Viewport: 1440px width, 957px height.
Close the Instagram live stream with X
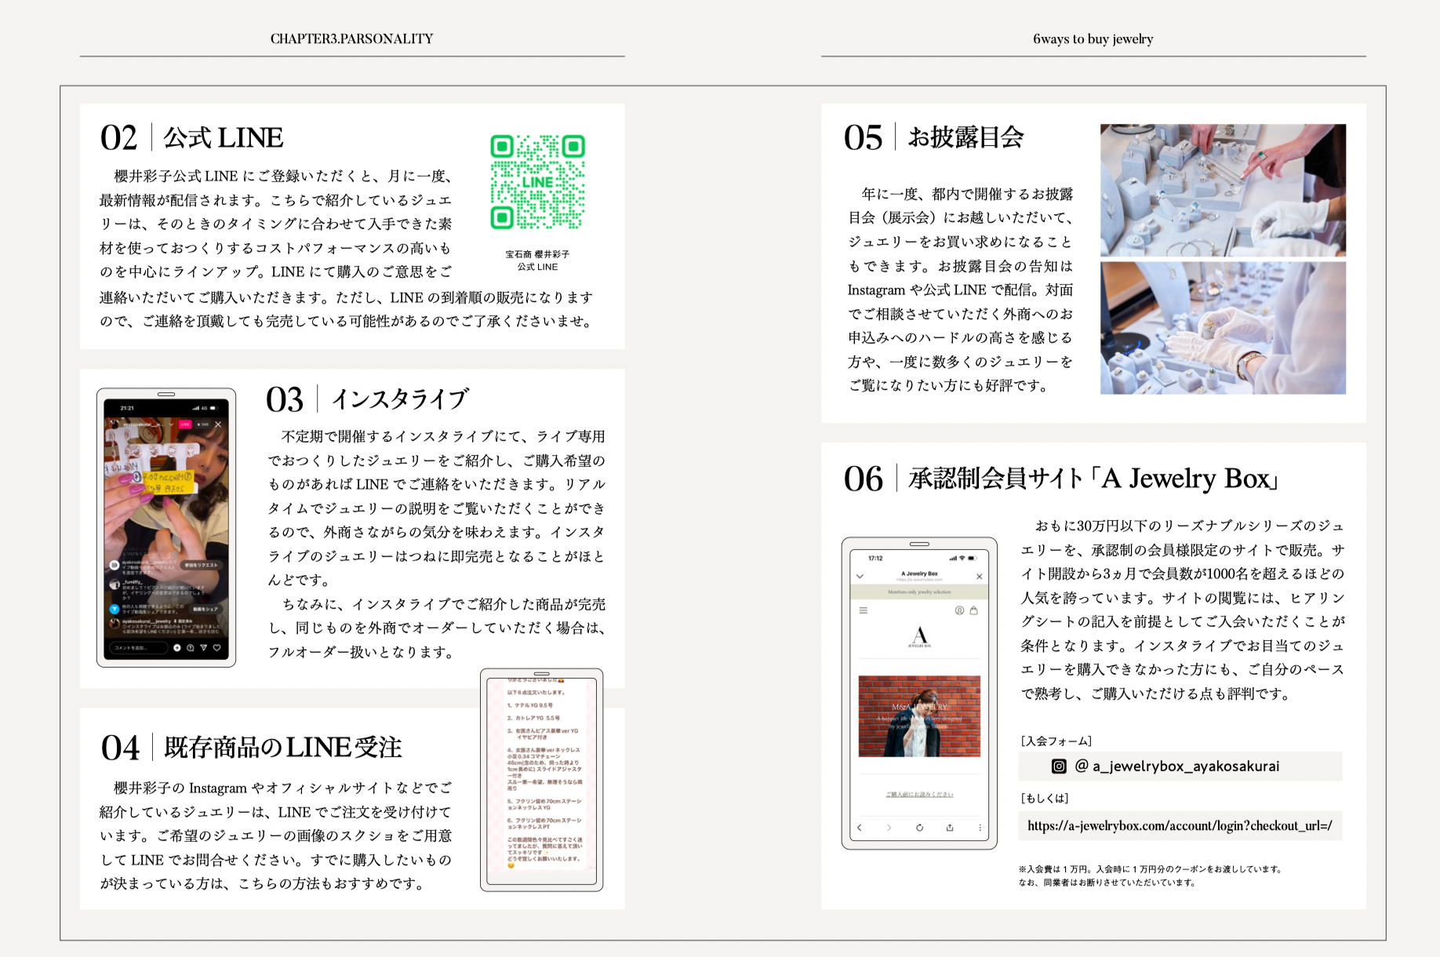coord(218,424)
